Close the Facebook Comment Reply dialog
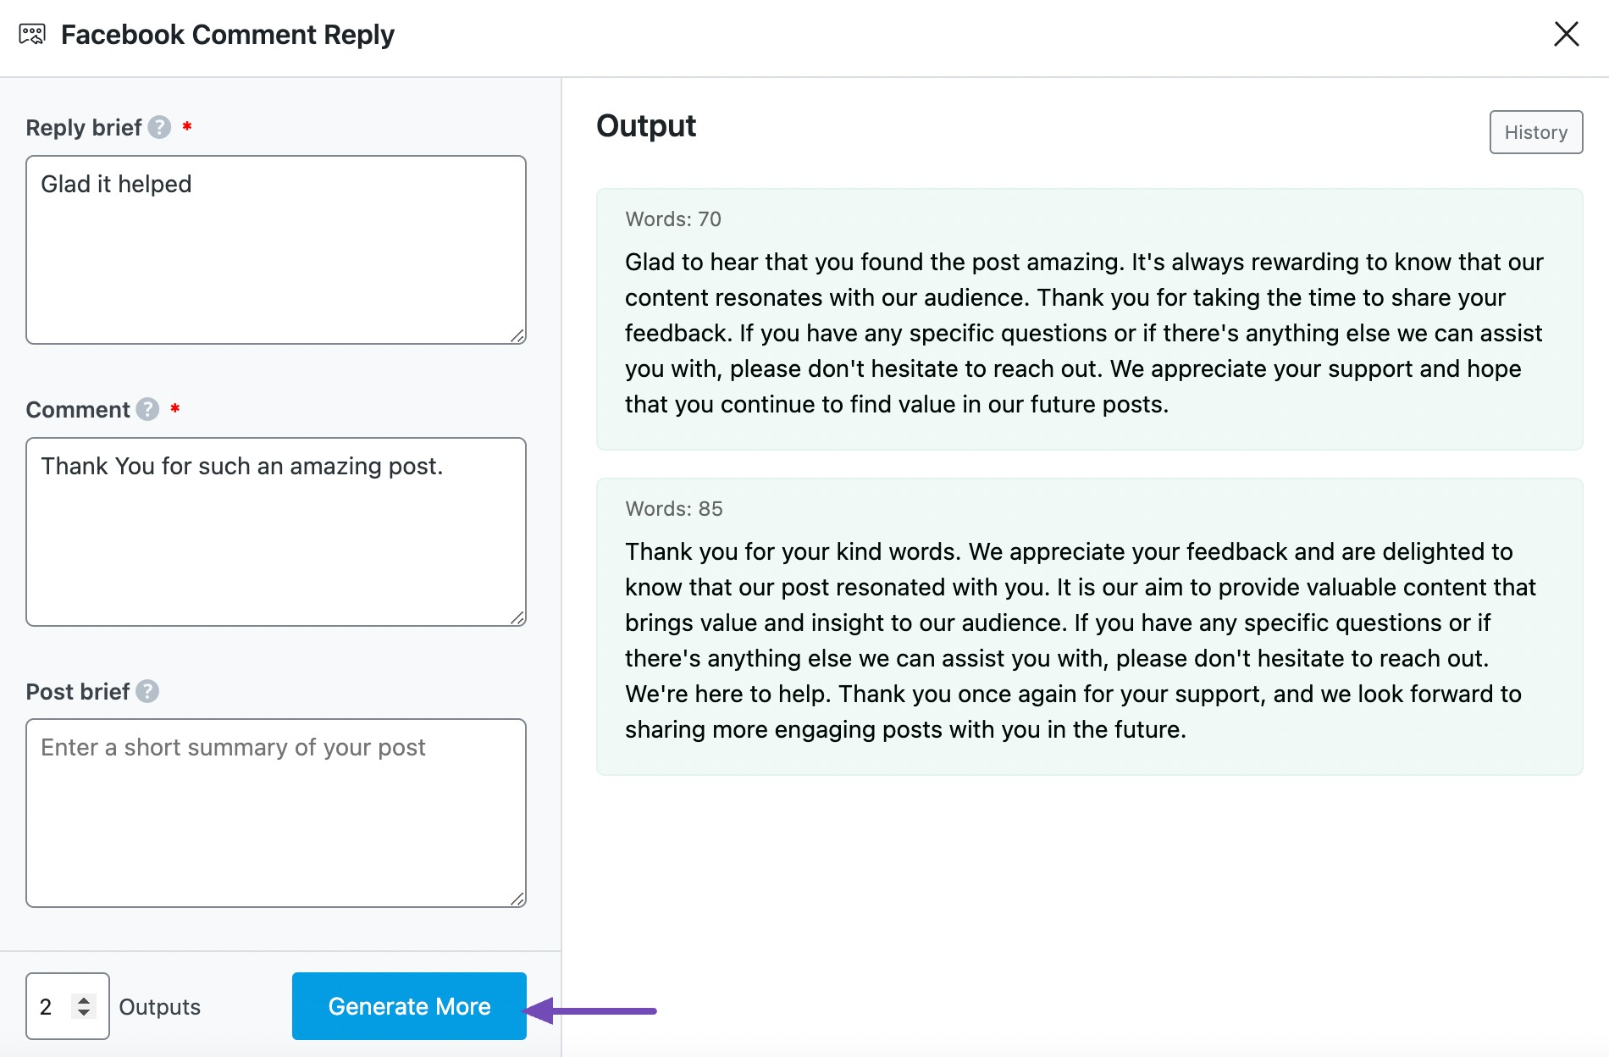The width and height of the screenshot is (1609, 1057). [x=1568, y=34]
